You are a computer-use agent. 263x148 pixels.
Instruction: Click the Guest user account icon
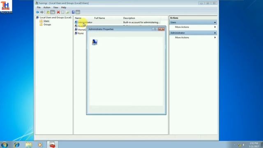click(76, 26)
